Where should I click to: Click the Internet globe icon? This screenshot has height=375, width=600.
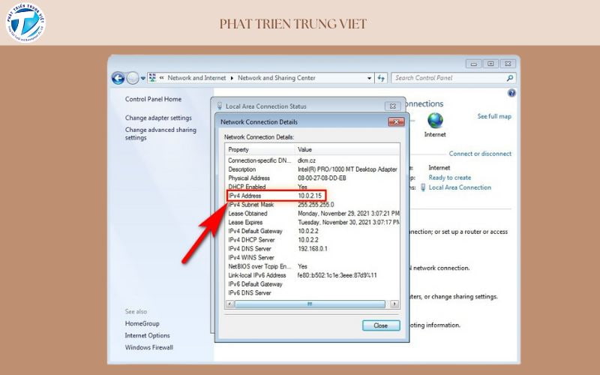[x=435, y=121]
